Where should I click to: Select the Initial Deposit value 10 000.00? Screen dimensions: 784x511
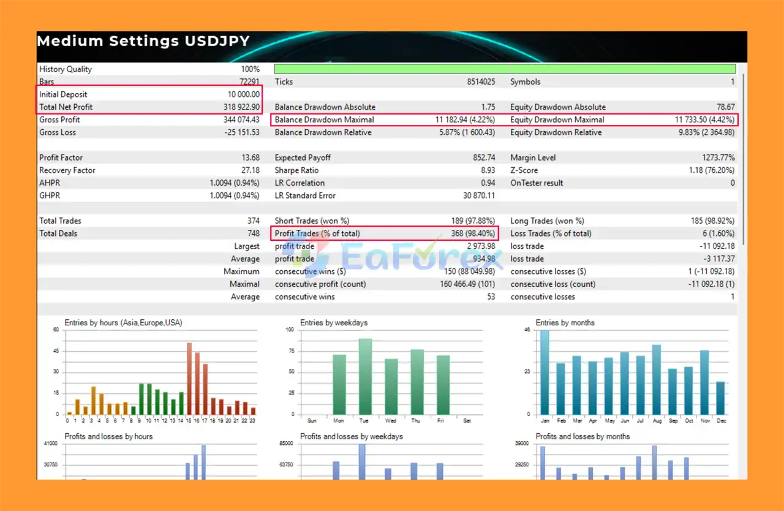coord(243,94)
